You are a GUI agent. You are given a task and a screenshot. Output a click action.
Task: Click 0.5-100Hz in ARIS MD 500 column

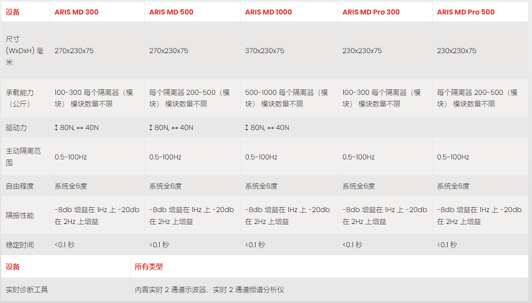[165, 157]
